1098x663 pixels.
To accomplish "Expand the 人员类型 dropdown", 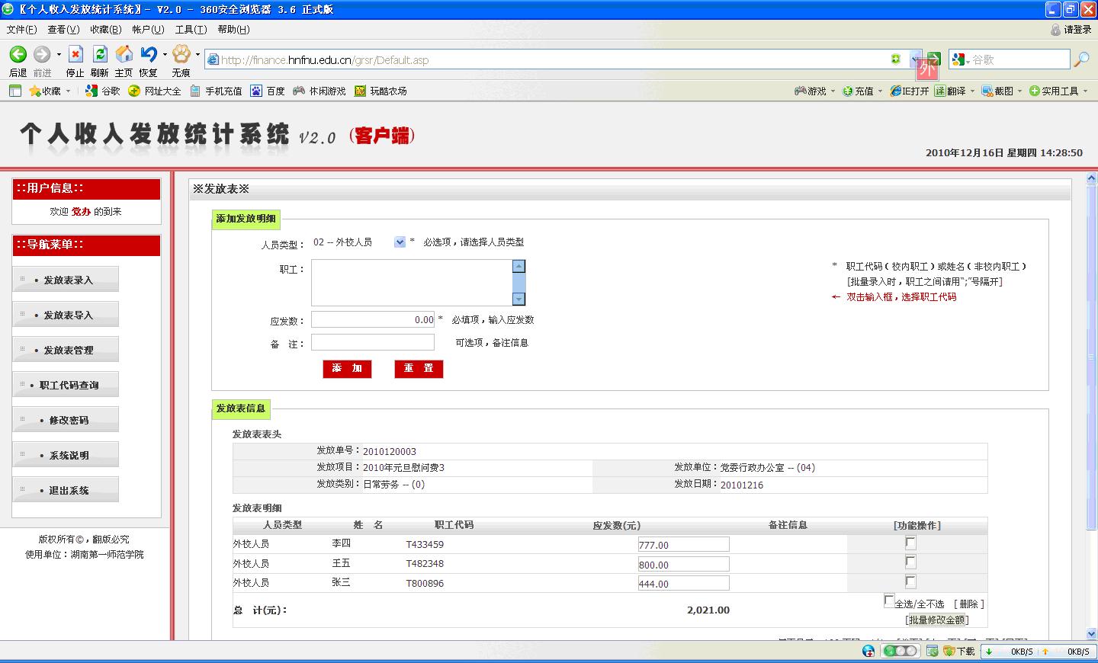I will (400, 242).
